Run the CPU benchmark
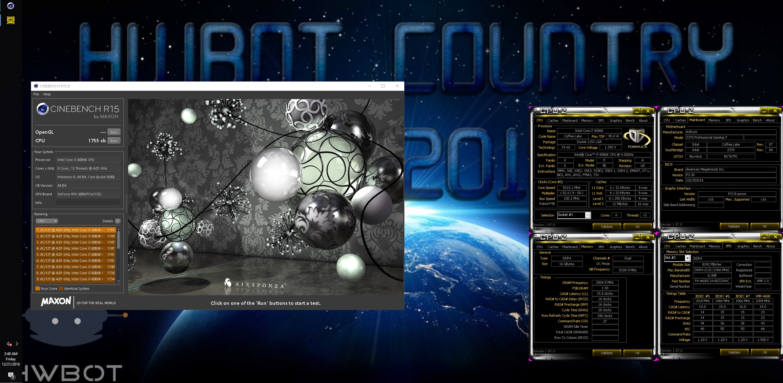Screen dimensions: 783x383 pos(114,141)
